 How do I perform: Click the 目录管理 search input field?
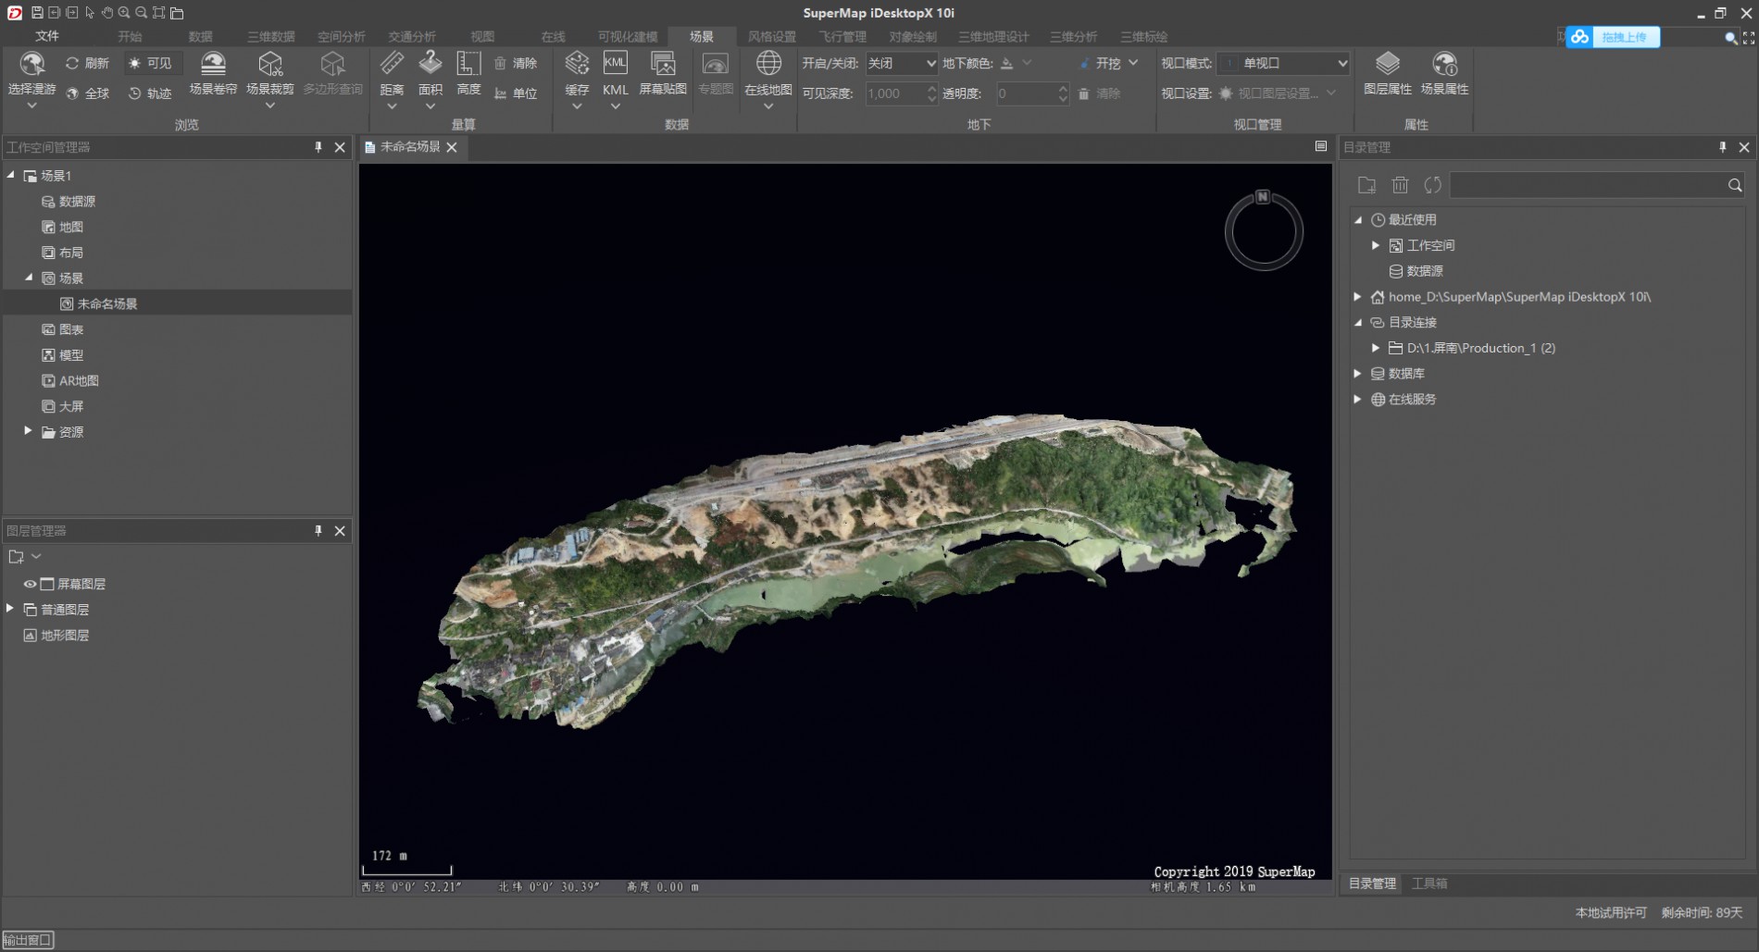tap(1589, 185)
